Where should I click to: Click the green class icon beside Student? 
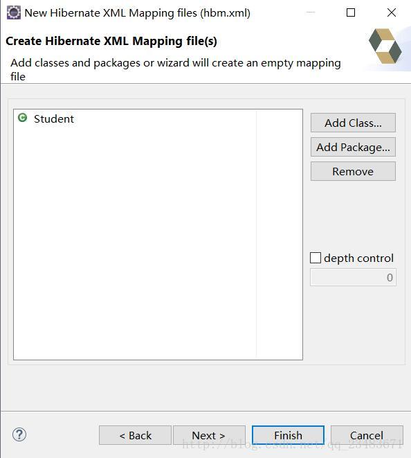click(22, 118)
